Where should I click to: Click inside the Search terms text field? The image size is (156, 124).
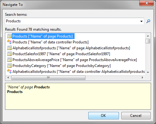(x=72, y=21)
